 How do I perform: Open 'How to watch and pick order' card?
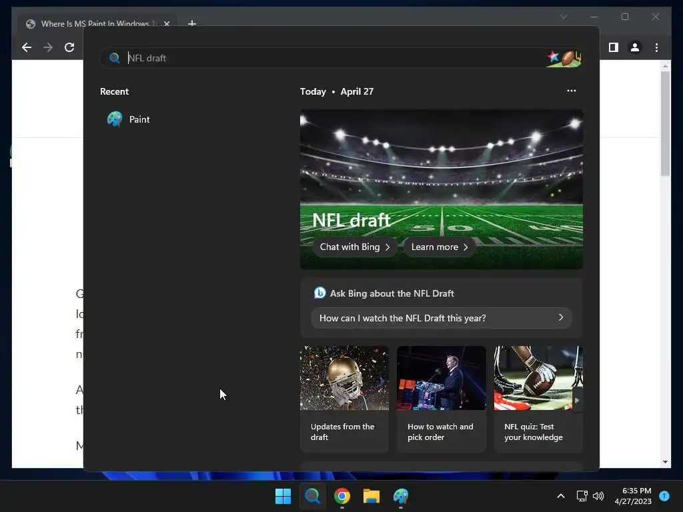click(442, 399)
